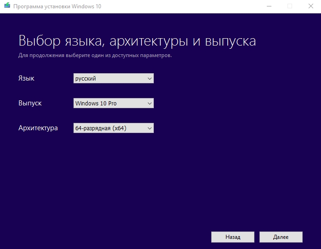
Task: Click the 'Архитектура' label
Action: click(38, 128)
